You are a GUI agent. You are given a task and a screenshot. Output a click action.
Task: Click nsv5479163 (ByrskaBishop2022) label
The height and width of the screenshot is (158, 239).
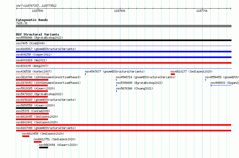point(39,94)
